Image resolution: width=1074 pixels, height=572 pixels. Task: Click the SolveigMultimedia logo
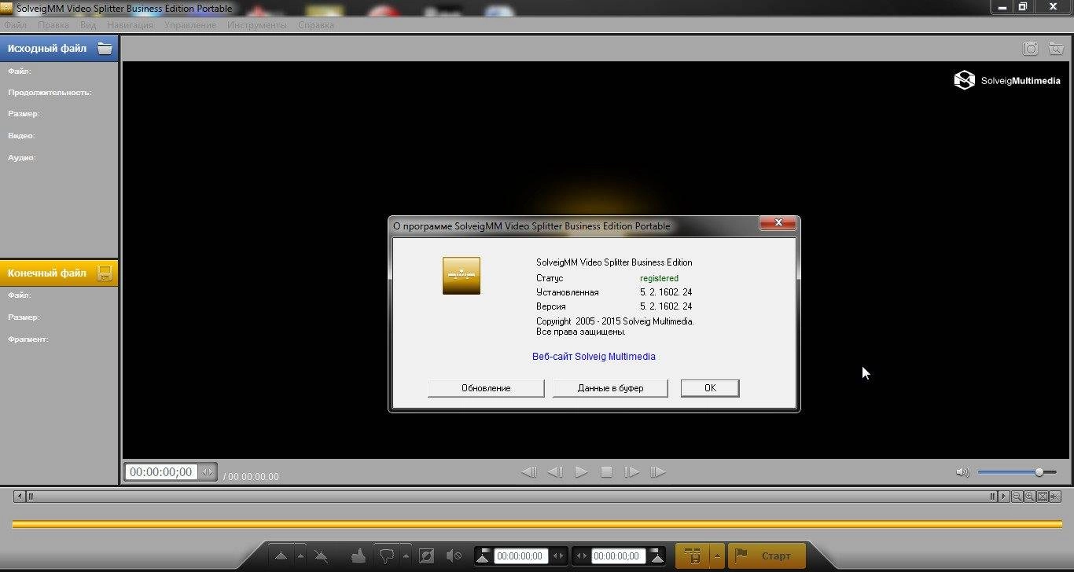pos(1007,80)
